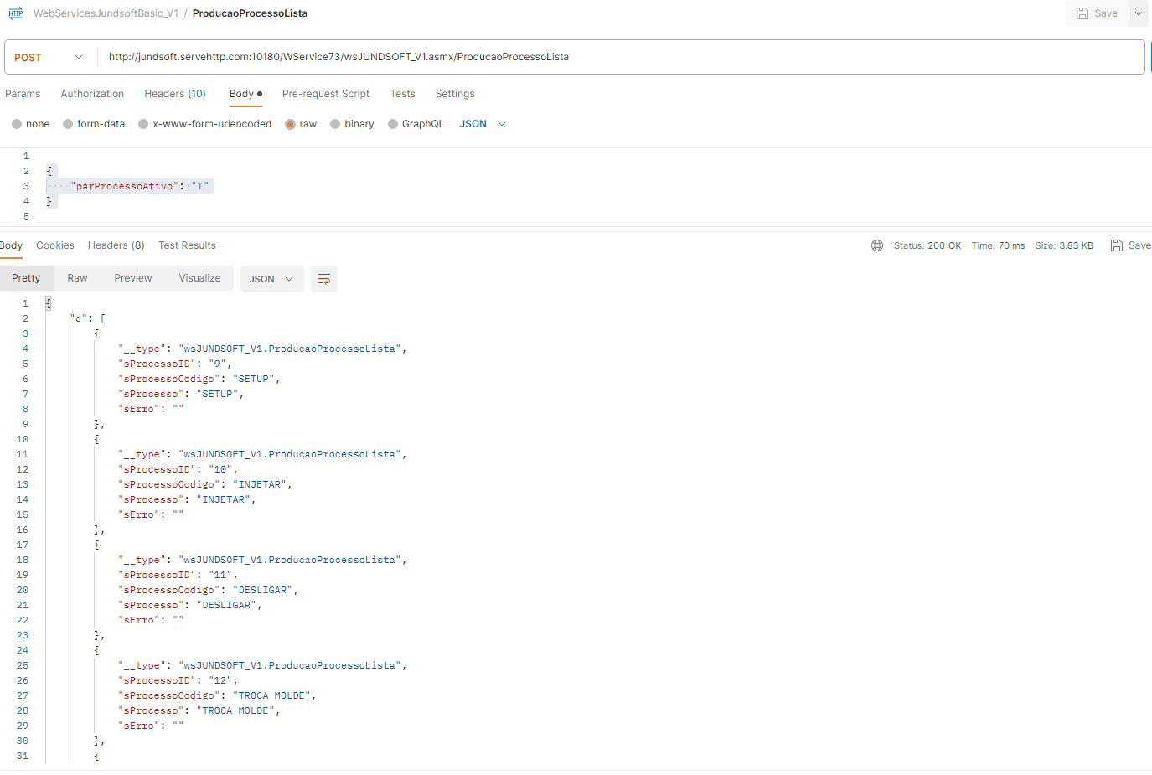Open the Tests tab
The image size is (1152, 775).
[402, 94]
